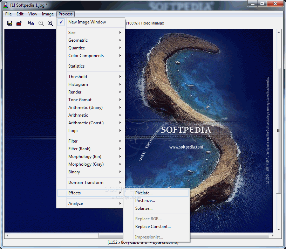Open the Binary submenu
The image size is (286, 249).
(x=91, y=172)
